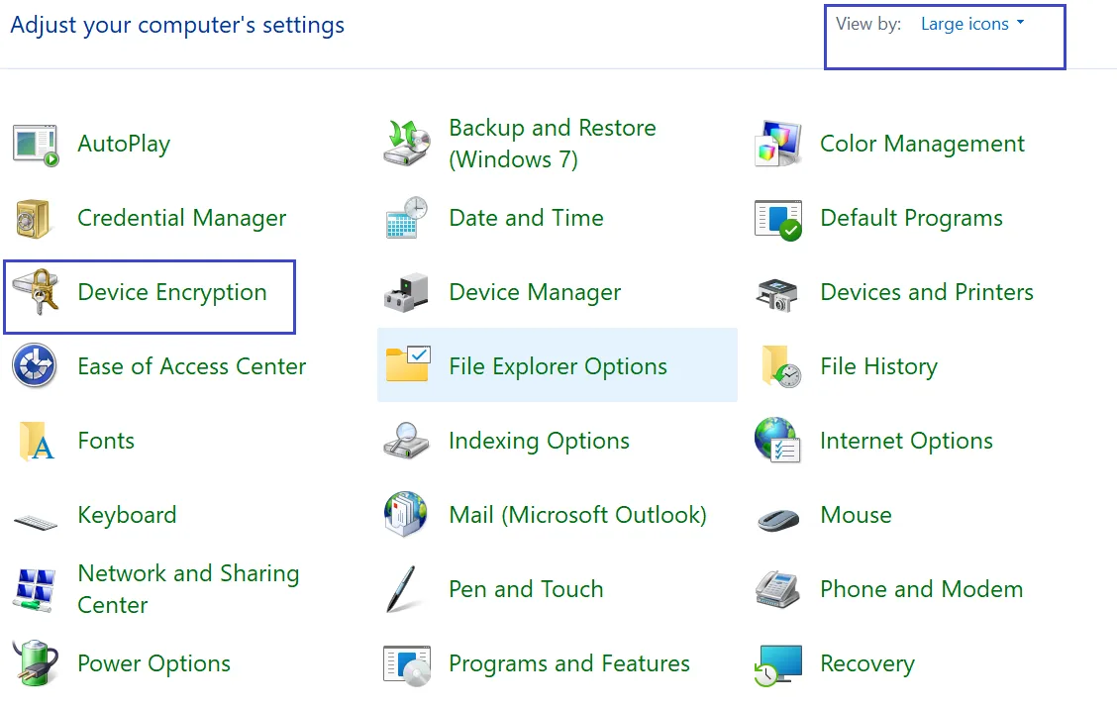Open the Device Manager icon

click(407, 293)
